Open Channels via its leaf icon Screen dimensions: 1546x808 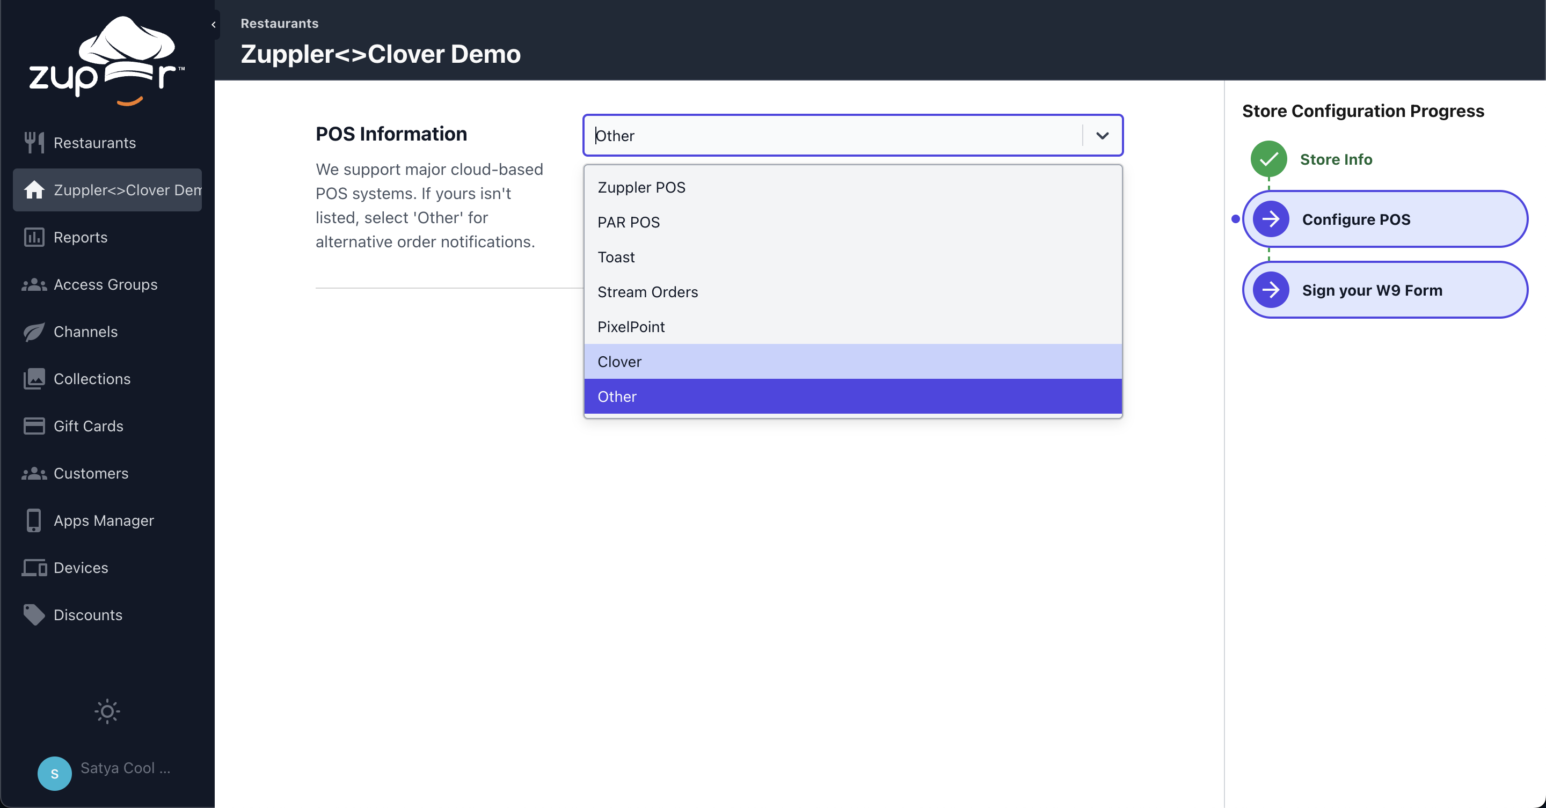(x=34, y=332)
